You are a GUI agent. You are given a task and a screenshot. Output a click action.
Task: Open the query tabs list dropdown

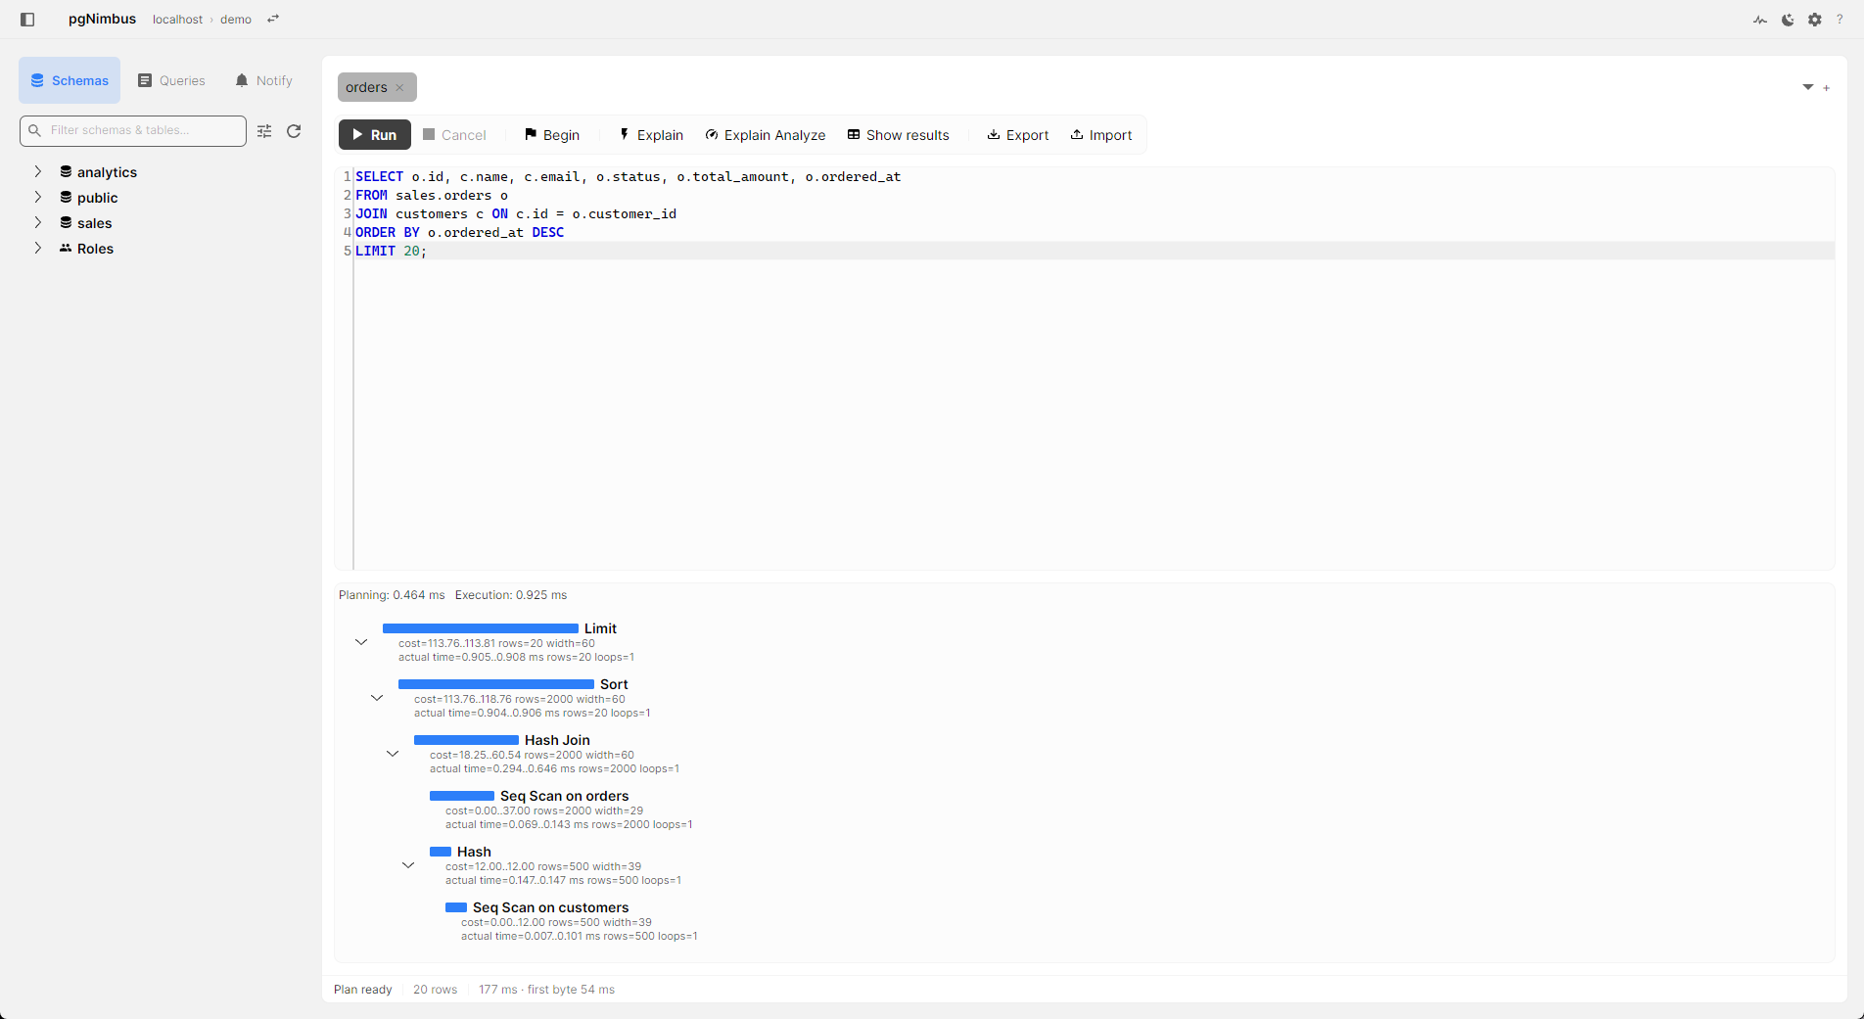click(x=1808, y=87)
